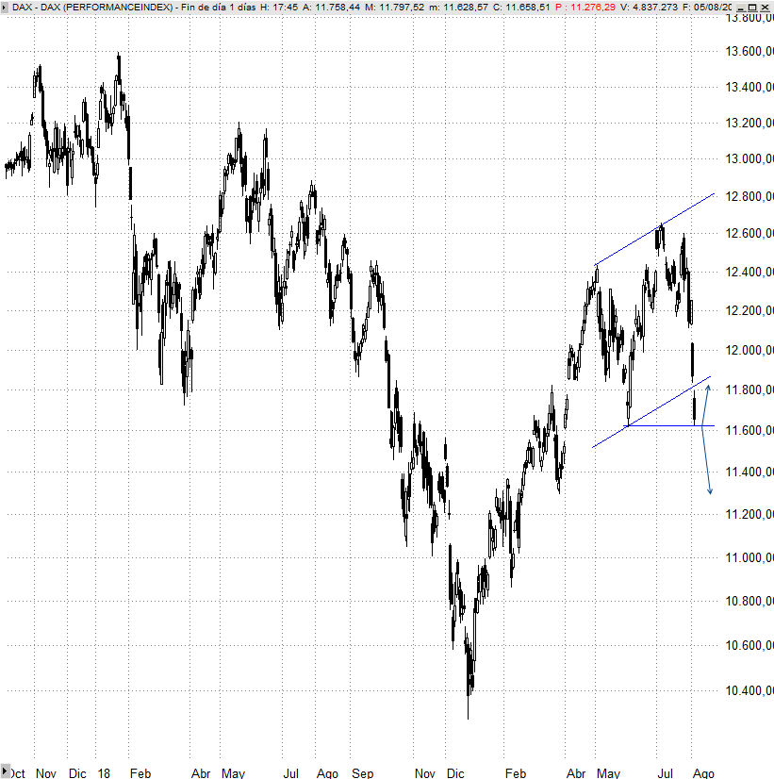Click the low value m: 11.628,57
This screenshot has width=774, height=779.
pos(458,7)
